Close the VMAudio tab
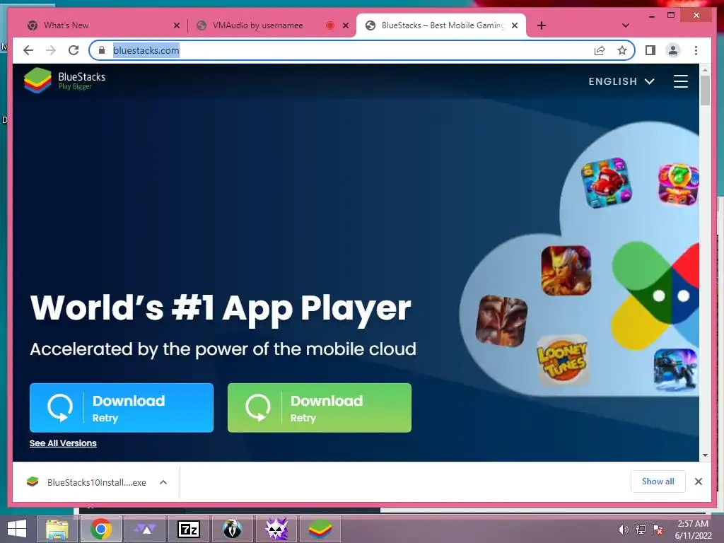Viewport: 724px width, 543px height. click(x=345, y=25)
